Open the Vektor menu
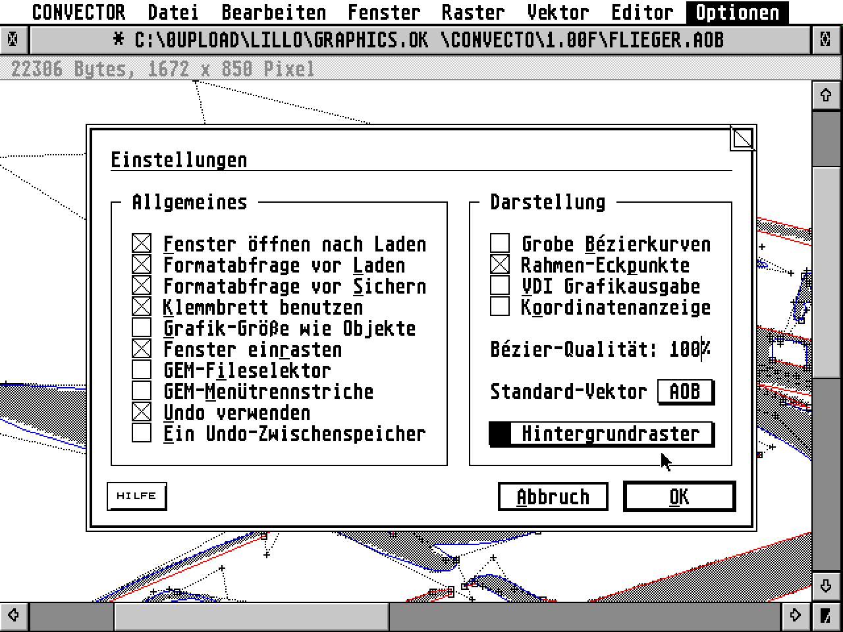Viewport: 843px width, 632px height. (559, 12)
